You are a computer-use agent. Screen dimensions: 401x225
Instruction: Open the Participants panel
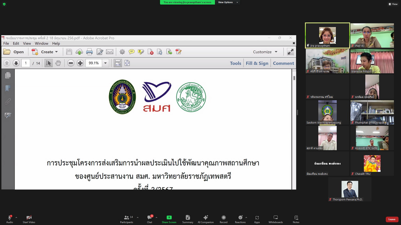point(127,219)
